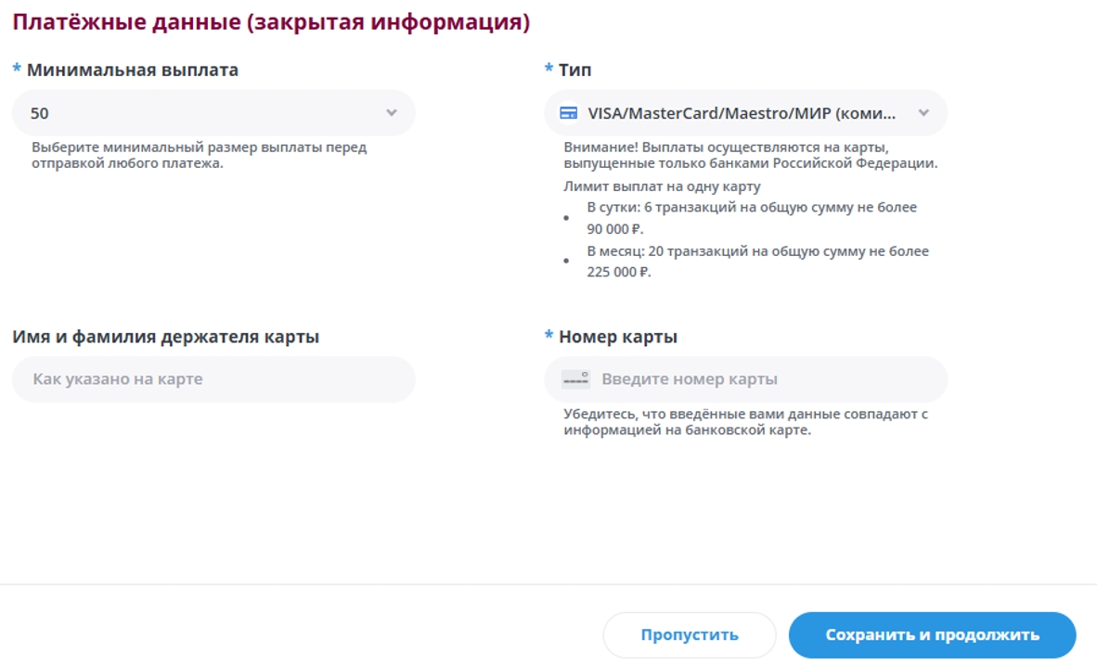Focus the Имя и фамилия держателя карты input
This screenshot has width=1097, height=666.
(x=213, y=379)
